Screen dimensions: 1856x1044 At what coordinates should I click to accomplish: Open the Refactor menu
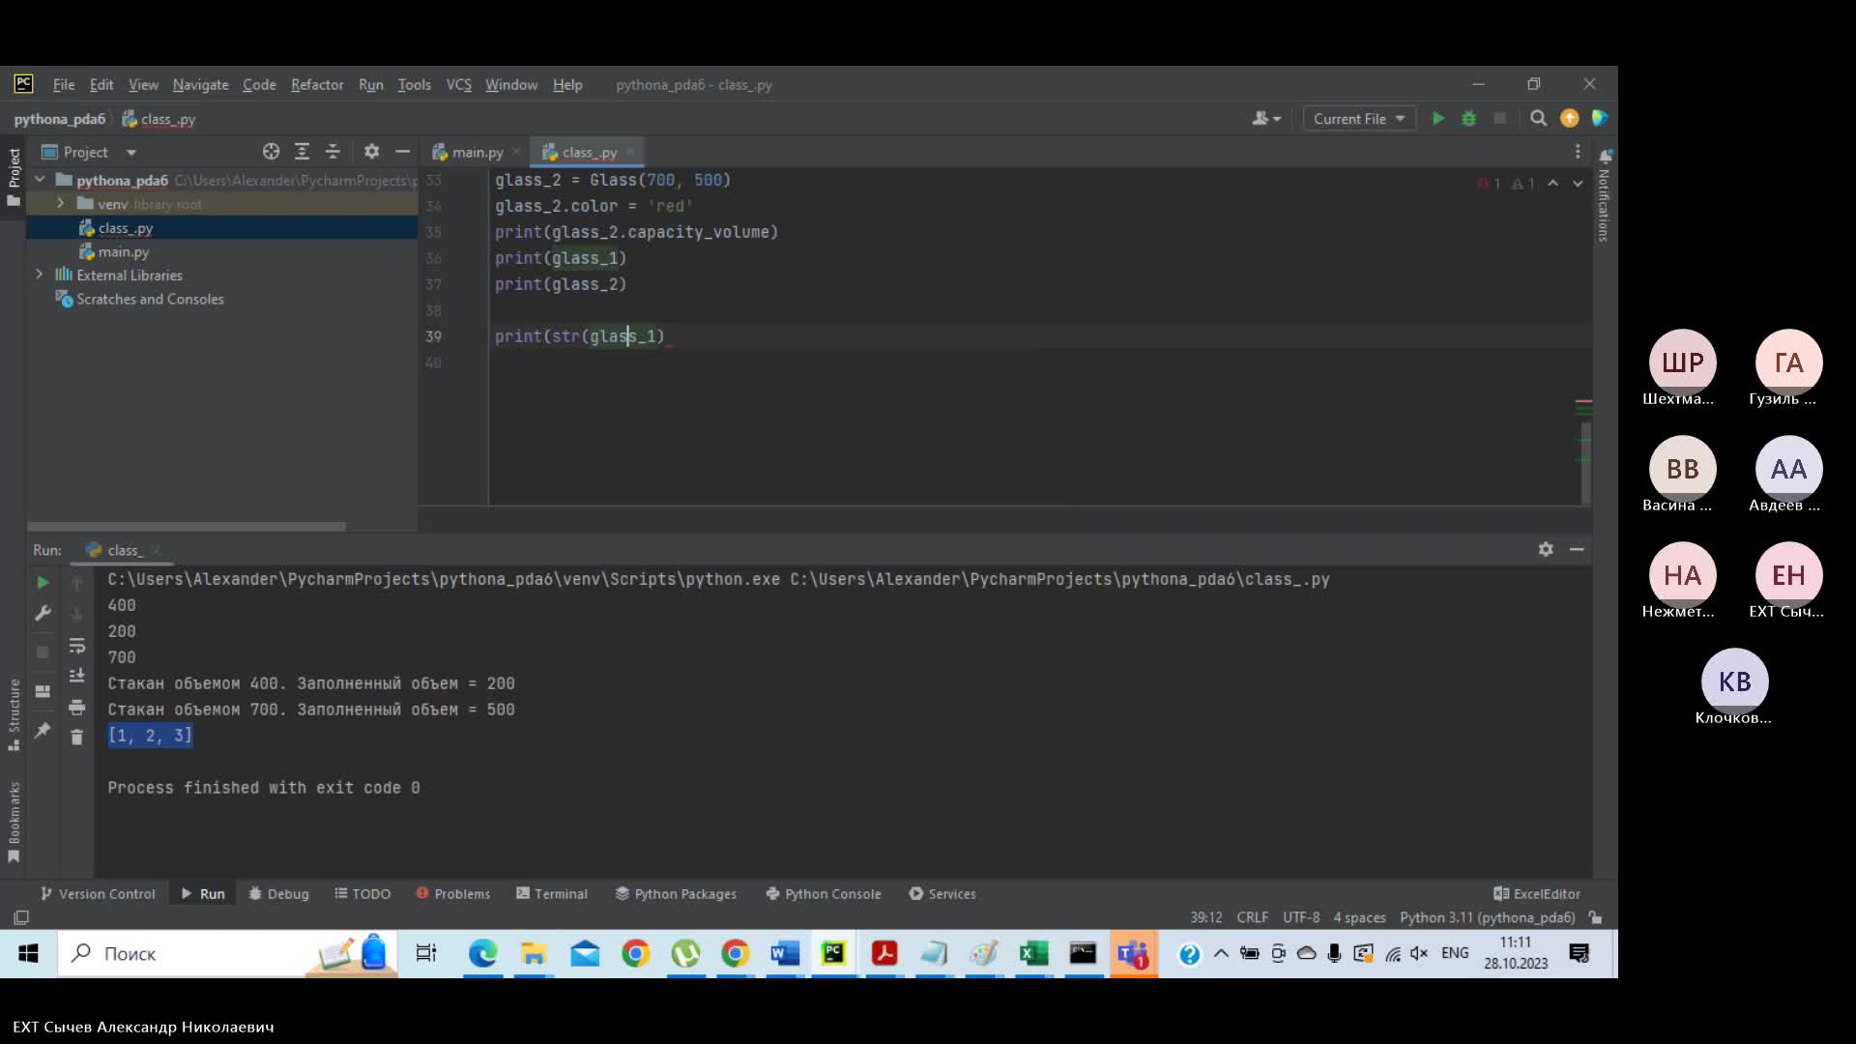click(317, 85)
